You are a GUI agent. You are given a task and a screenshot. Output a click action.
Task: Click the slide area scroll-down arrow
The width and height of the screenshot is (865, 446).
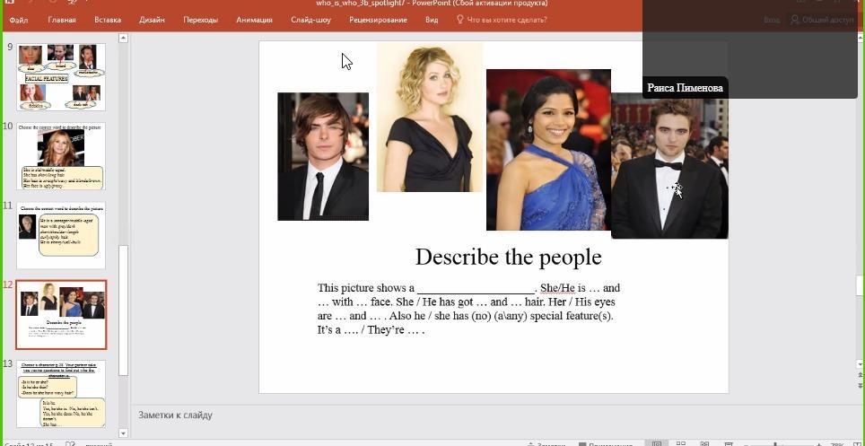[x=860, y=365]
